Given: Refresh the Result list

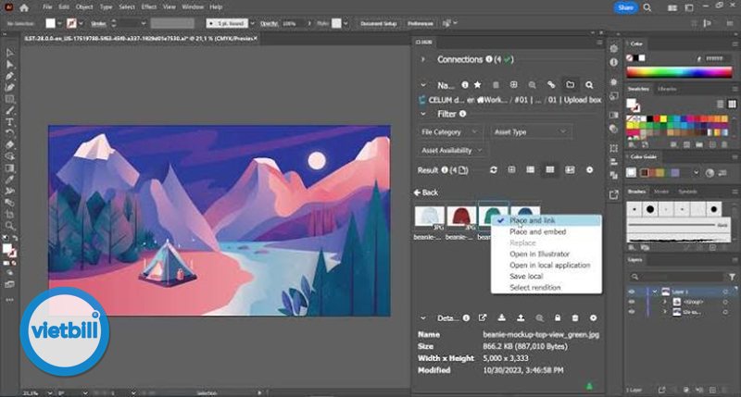Looking at the screenshot, I should (494, 170).
